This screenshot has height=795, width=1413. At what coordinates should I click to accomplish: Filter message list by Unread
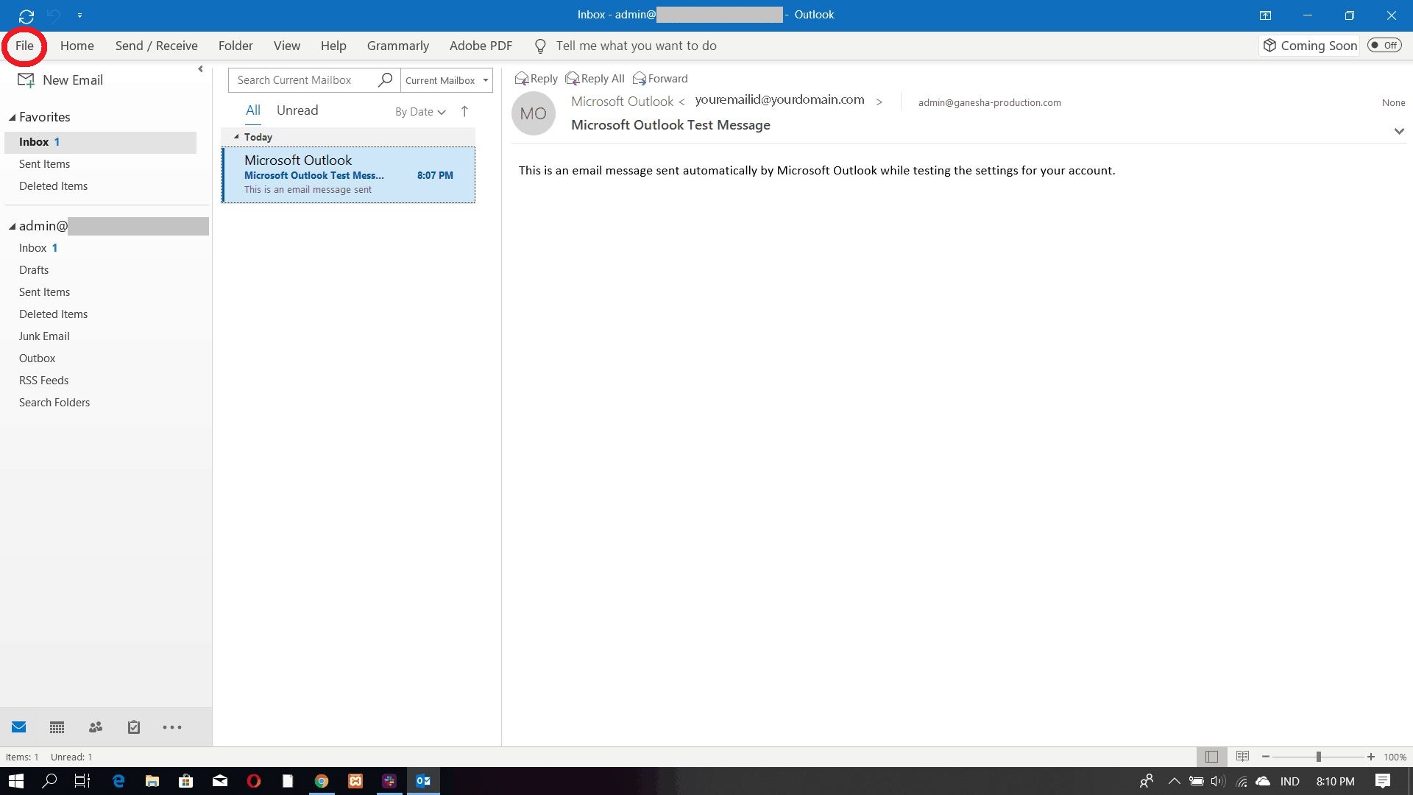coord(297,110)
